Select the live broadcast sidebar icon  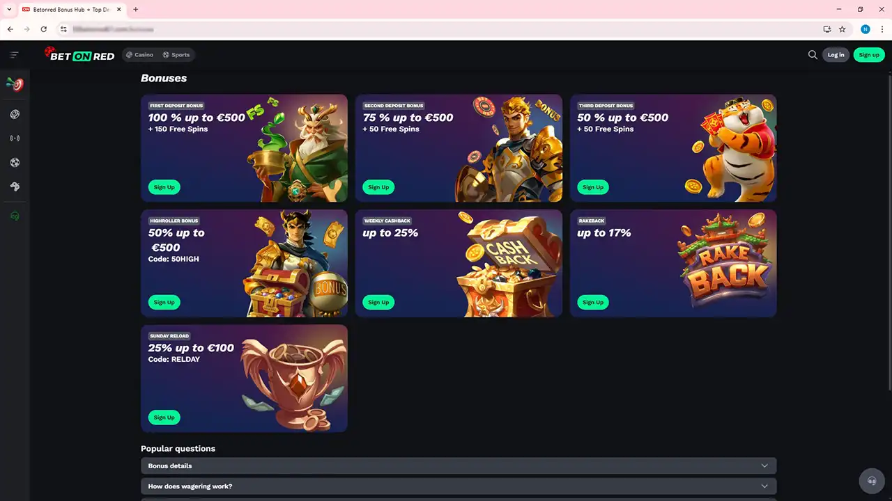(x=15, y=138)
